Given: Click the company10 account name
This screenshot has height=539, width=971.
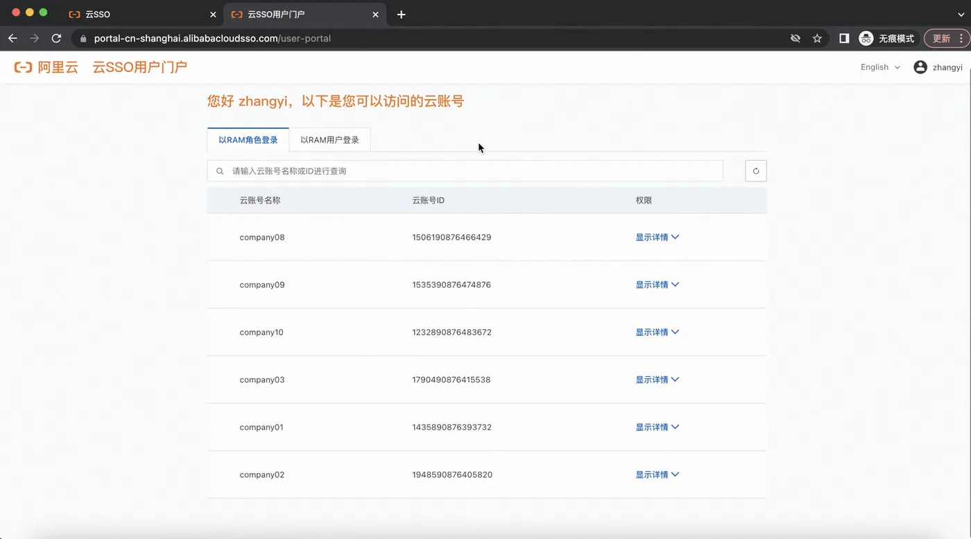Looking at the screenshot, I should 261,332.
